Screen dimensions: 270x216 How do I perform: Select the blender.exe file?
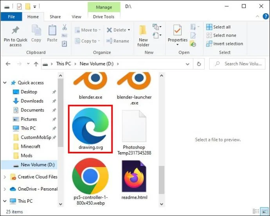click(90, 86)
